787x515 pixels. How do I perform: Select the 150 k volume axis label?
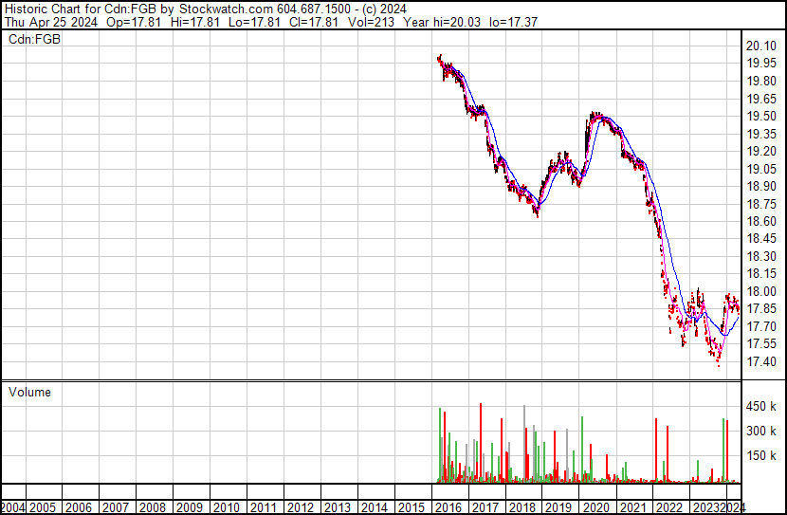tap(761, 455)
